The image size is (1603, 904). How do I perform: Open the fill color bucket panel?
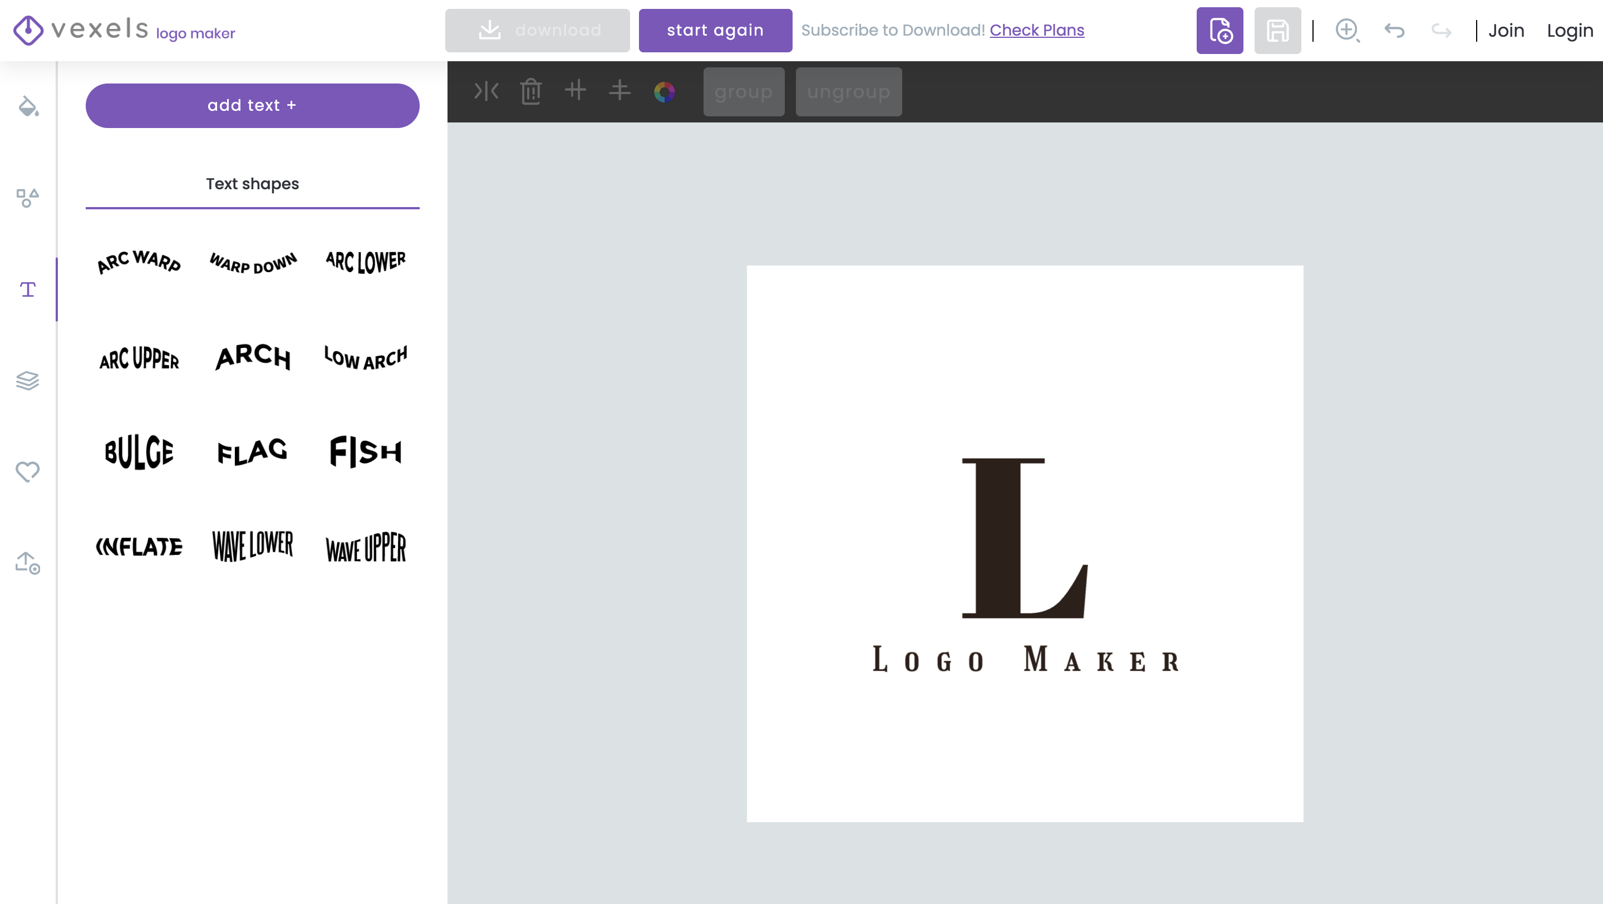click(28, 106)
